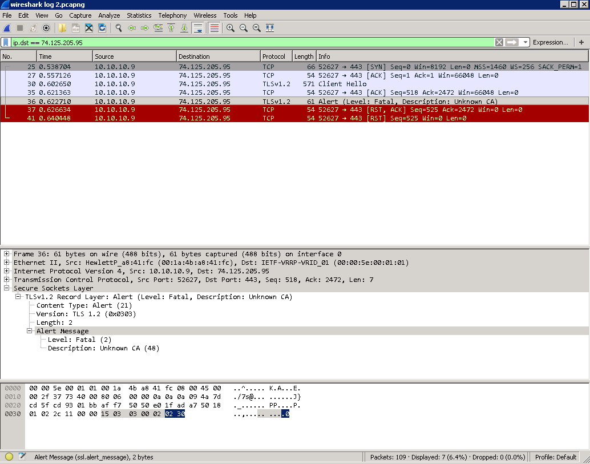Open the Help menu
The image size is (590, 464).
250,15
